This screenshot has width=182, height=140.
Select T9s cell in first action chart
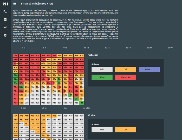tap(43, 71)
